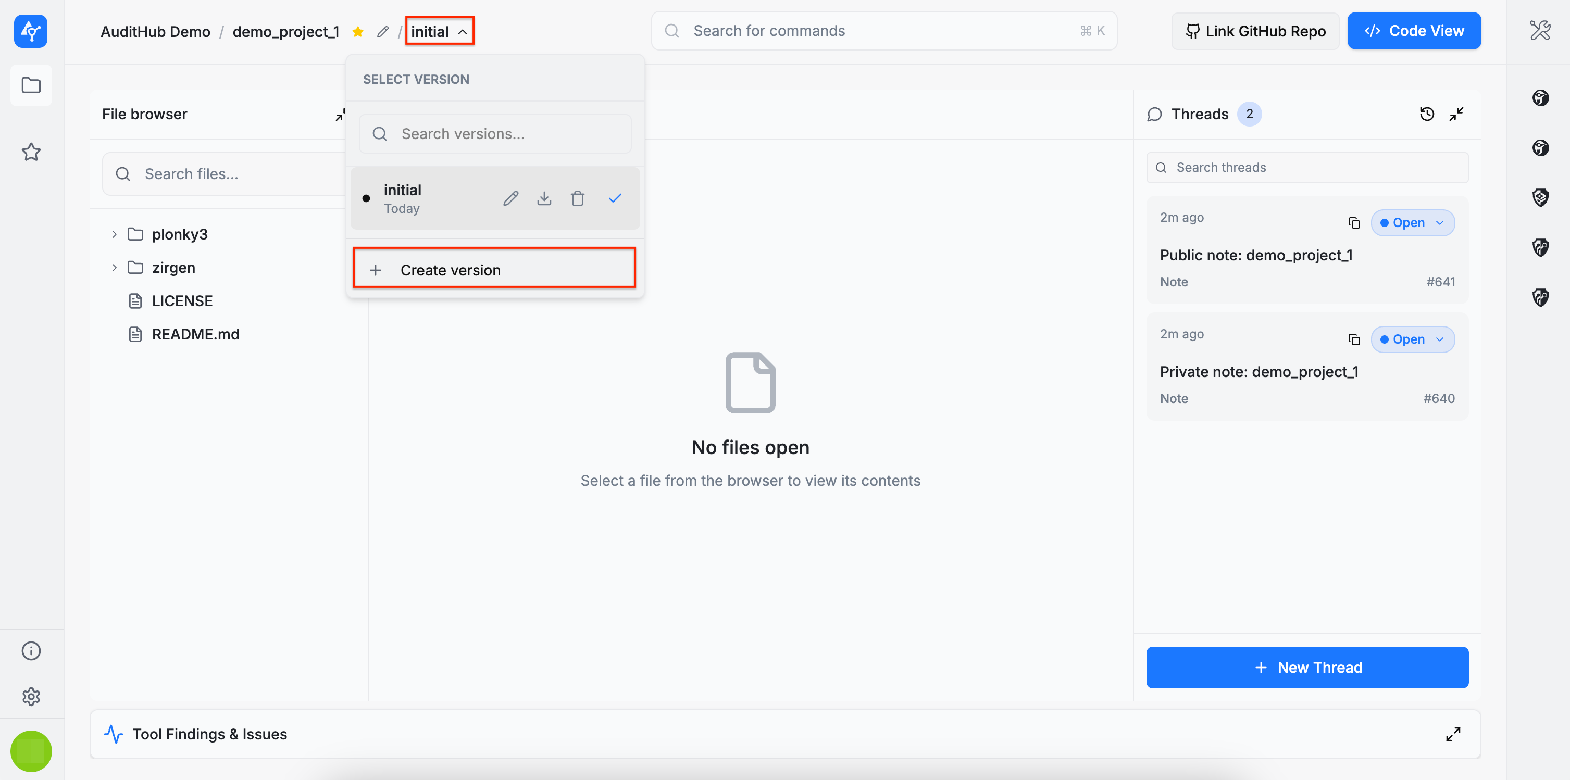This screenshot has width=1570, height=780.
Task: Click the New Thread button
Action: point(1307,667)
